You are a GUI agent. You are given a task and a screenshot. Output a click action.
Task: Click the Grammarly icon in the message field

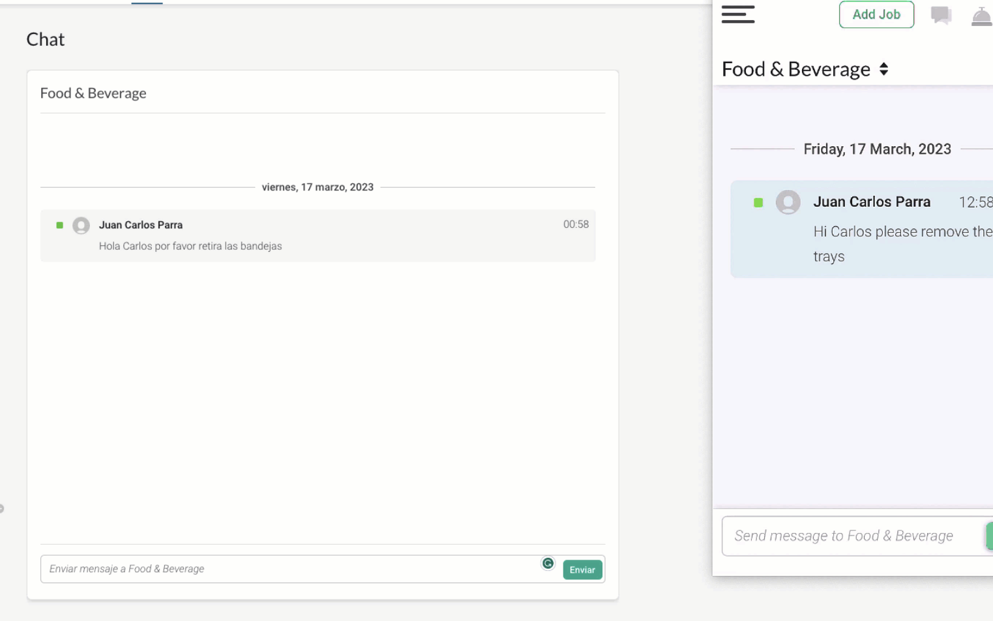[548, 564]
